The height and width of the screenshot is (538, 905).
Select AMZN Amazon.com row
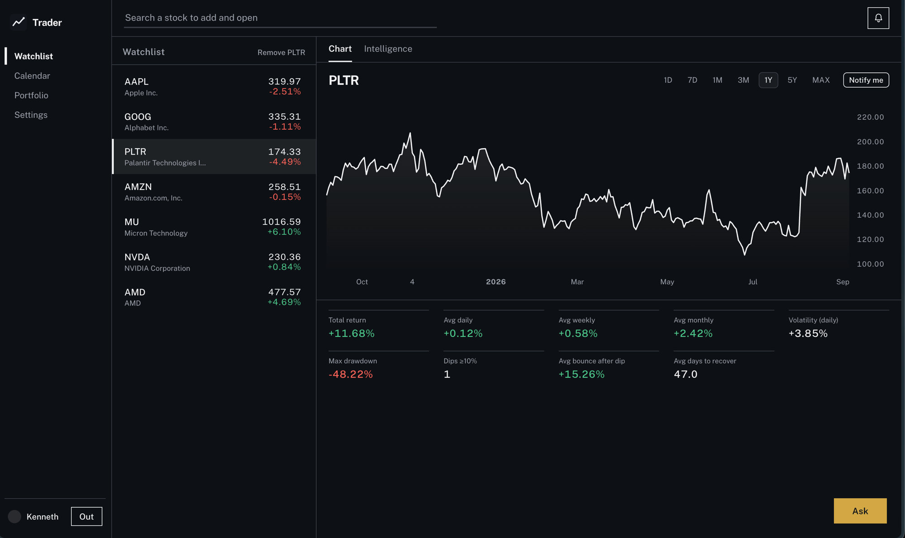tap(214, 192)
